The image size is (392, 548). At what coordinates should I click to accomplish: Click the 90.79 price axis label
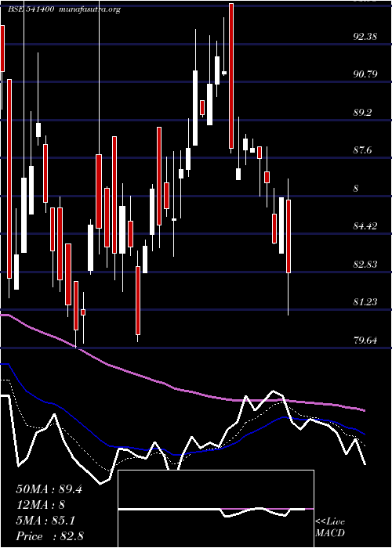(365, 74)
